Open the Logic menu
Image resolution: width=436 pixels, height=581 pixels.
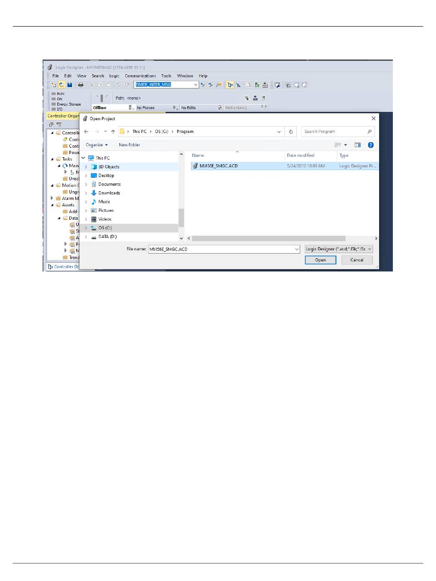(114, 76)
